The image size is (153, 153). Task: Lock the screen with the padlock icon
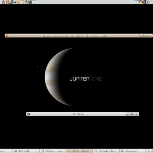(140, 2)
